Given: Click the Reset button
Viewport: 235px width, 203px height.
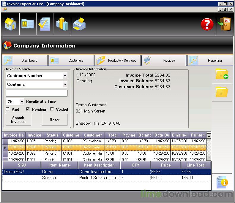Looking at the screenshot, I should tap(54, 120).
